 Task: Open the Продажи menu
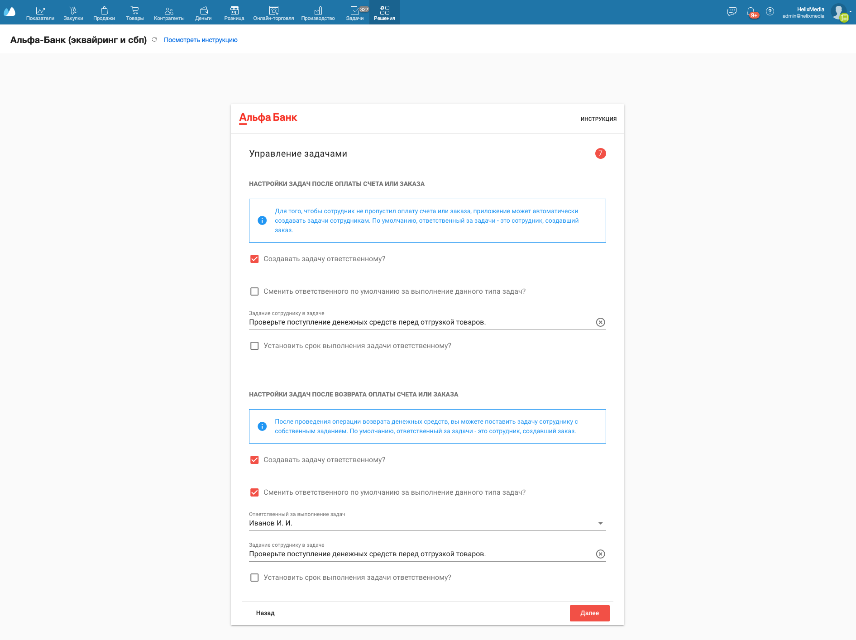pos(104,13)
